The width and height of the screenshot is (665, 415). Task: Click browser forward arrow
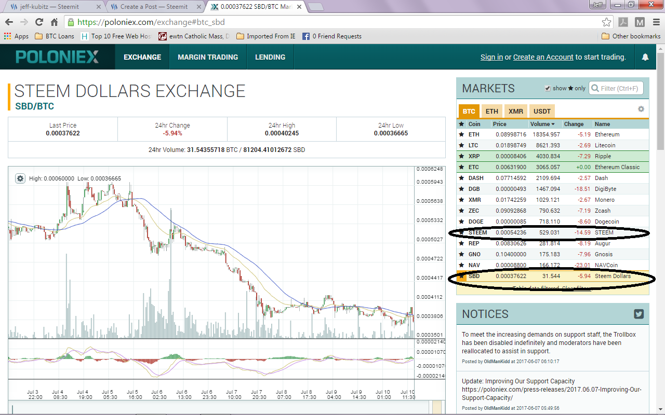24,22
